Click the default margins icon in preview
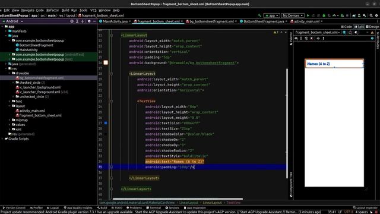The image size is (380, 214). click(312, 38)
